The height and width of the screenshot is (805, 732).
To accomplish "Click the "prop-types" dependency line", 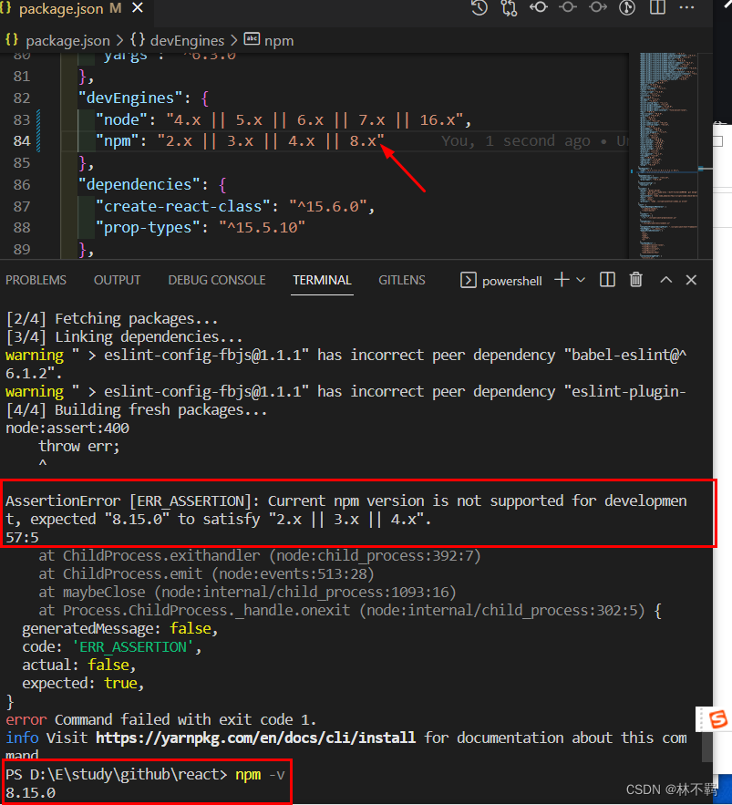I will pyautogui.click(x=201, y=227).
